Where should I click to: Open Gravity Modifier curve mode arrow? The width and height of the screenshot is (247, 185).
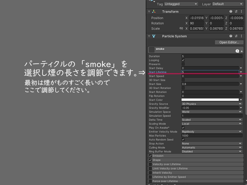241,108
